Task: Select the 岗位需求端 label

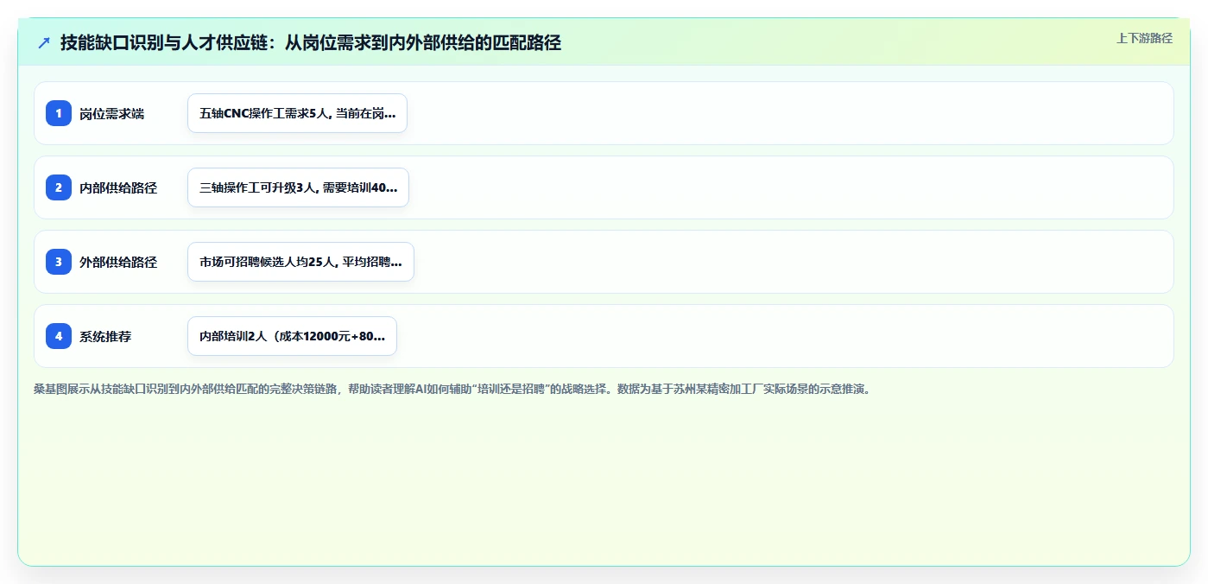Action: tap(111, 114)
